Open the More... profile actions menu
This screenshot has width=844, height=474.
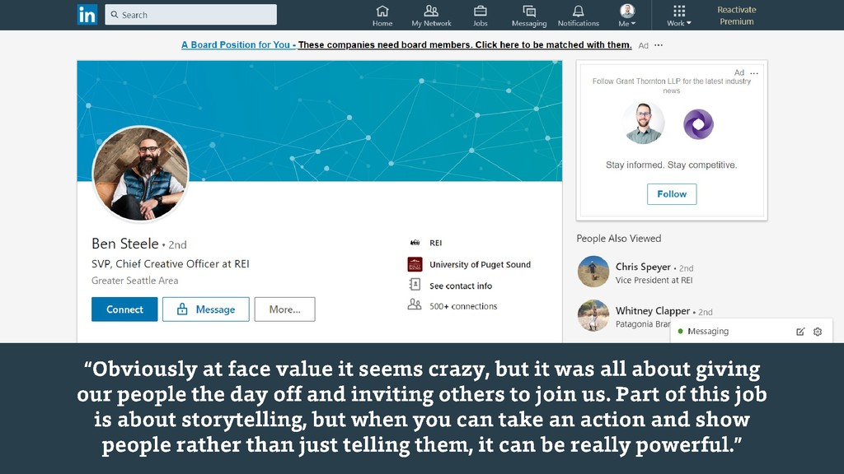point(284,309)
